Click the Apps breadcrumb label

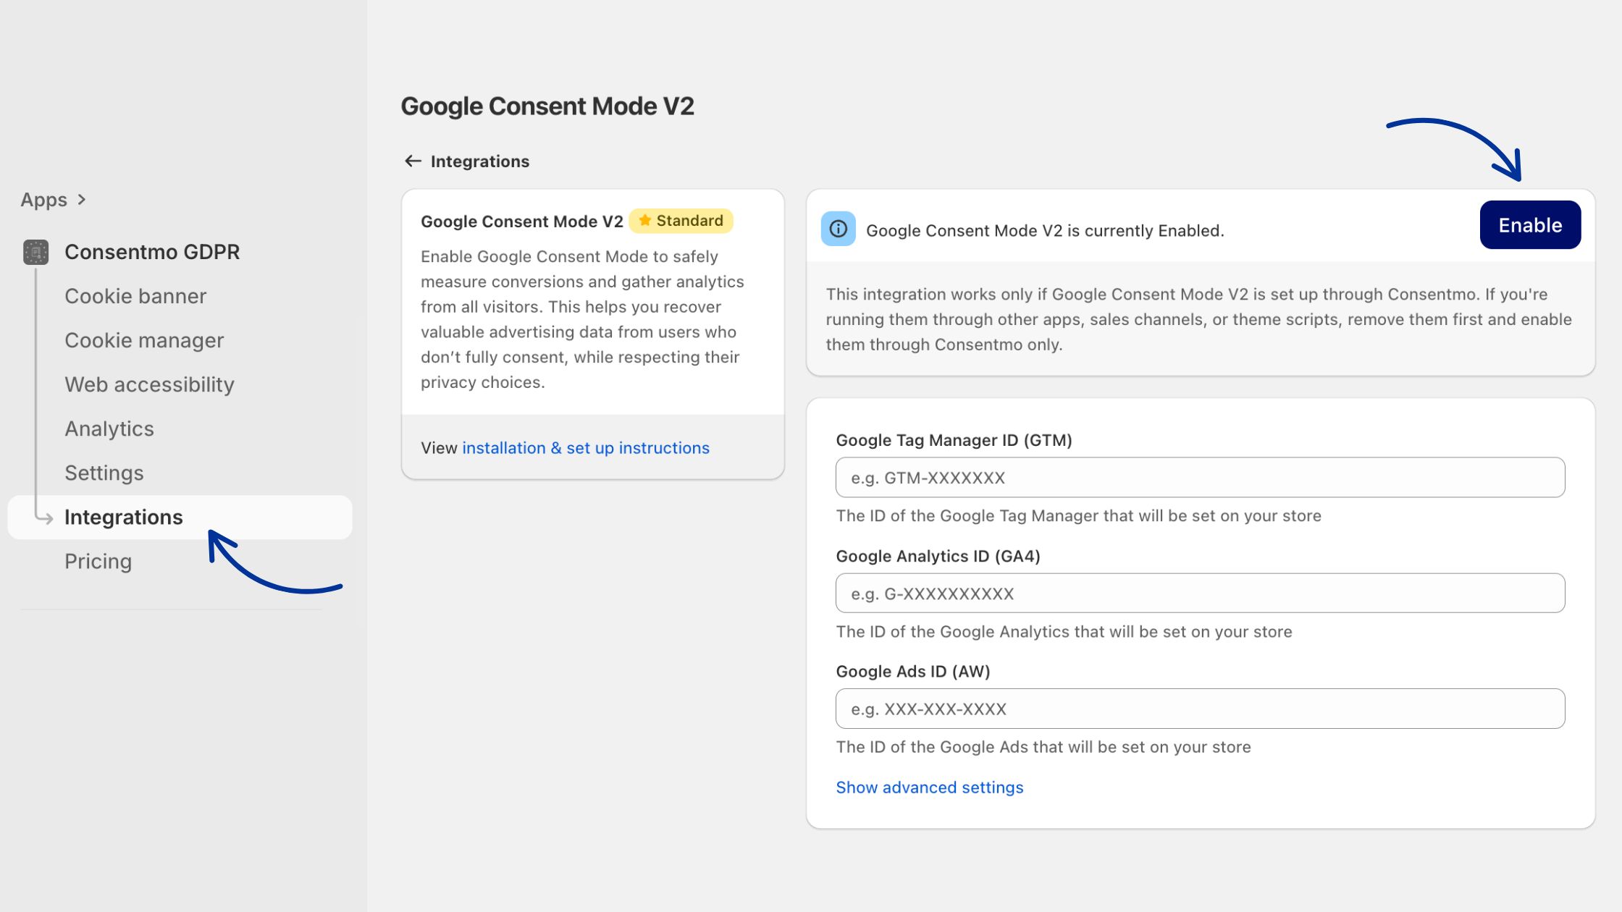pyautogui.click(x=43, y=199)
